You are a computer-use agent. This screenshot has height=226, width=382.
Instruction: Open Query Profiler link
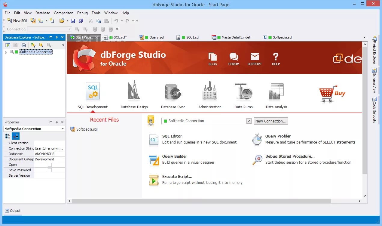click(x=278, y=136)
